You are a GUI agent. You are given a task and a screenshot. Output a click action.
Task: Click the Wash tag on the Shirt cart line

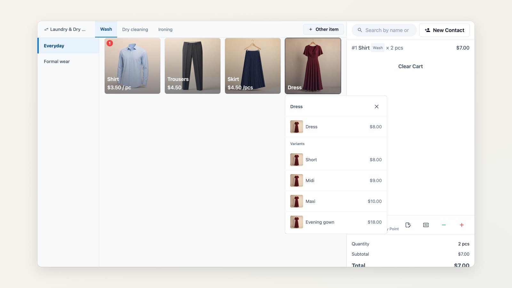point(378,48)
